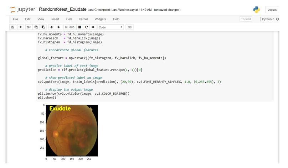Open the Widgets menu

click(100, 19)
